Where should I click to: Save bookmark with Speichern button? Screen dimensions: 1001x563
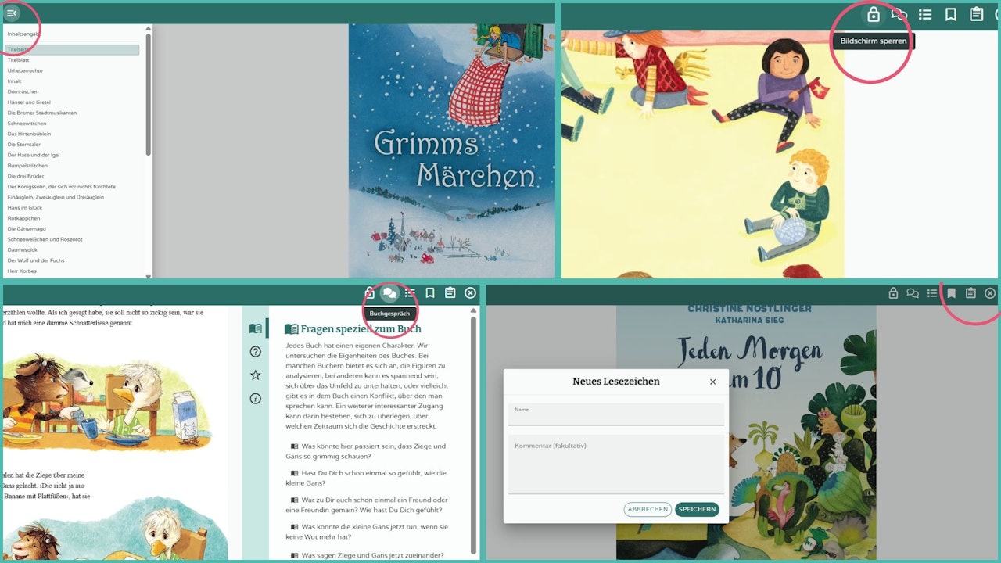tap(697, 510)
